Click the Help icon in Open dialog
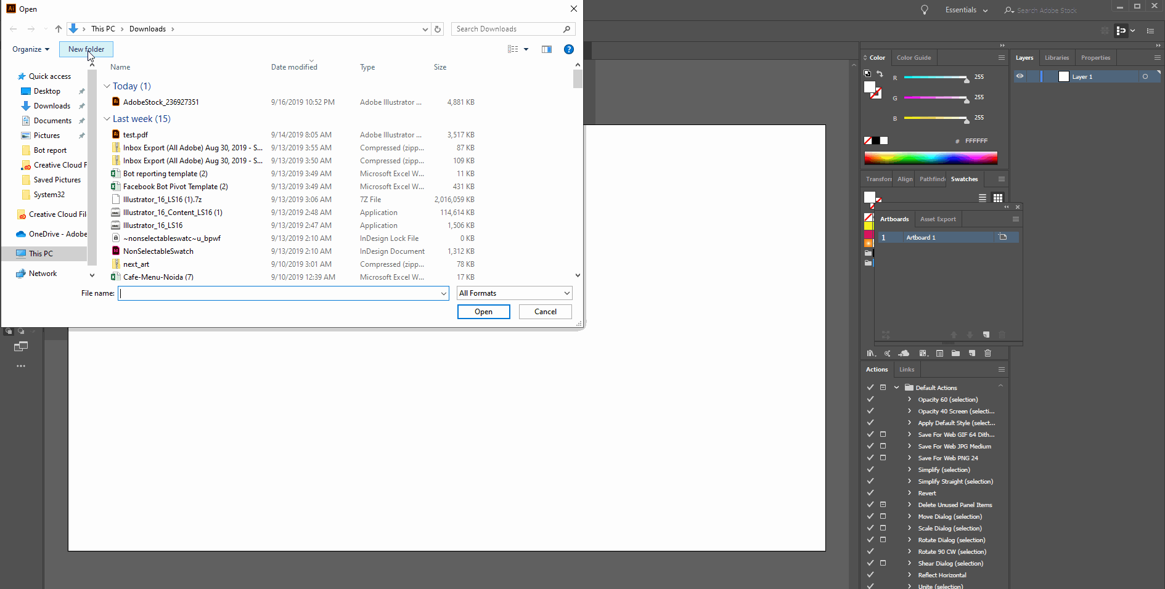This screenshot has height=589, width=1165. (x=569, y=49)
